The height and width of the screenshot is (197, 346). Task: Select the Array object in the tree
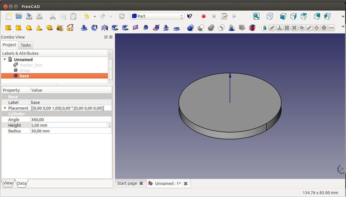click(x=25, y=71)
